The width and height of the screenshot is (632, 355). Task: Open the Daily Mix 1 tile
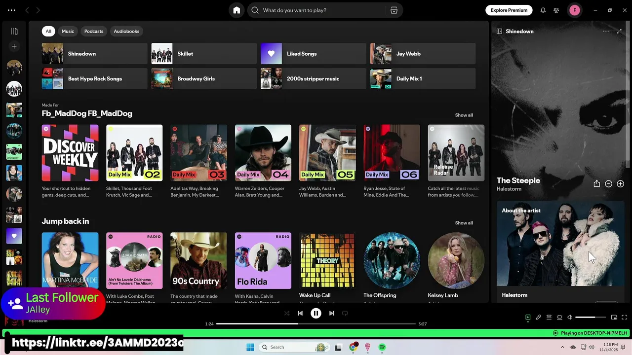click(x=423, y=79)
